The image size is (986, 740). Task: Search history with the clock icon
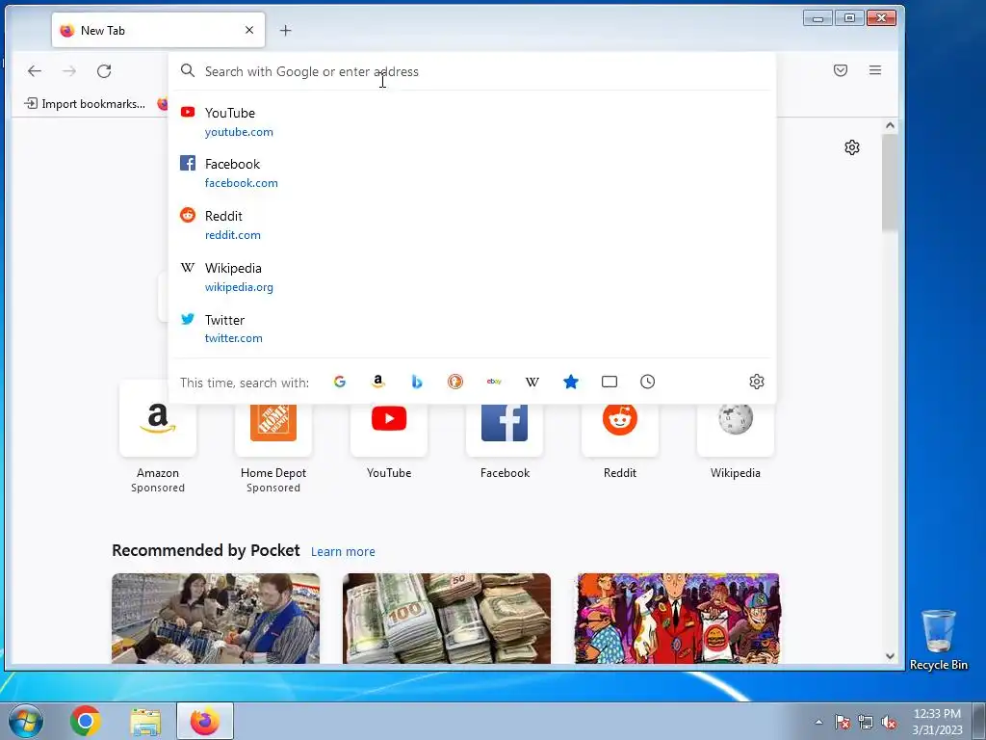click(648, 382)
